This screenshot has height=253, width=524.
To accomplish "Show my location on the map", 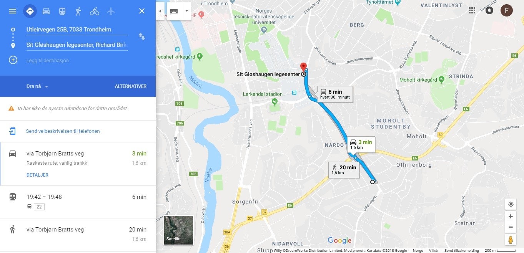I will click(511, 204).
